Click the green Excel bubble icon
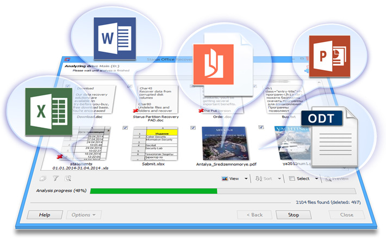386x238 pixels. (49, 112)
